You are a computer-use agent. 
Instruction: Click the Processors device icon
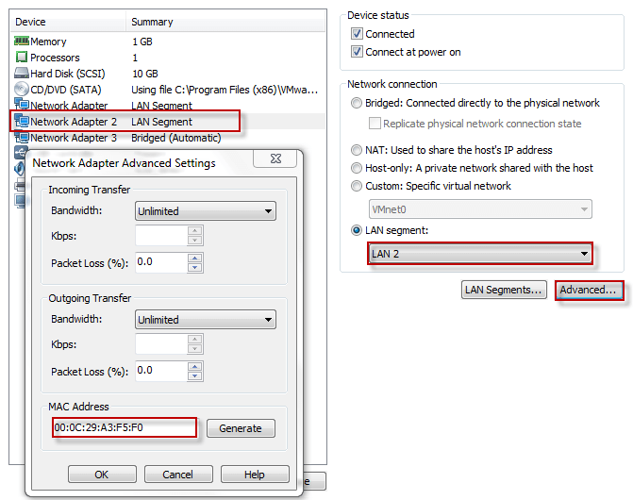(22, 58)
